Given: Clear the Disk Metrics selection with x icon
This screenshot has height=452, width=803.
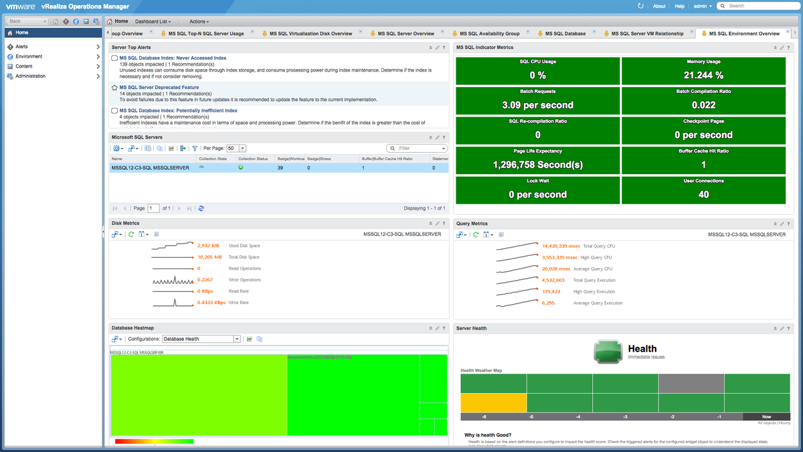Looking at the screenshot, I should 156,234.
